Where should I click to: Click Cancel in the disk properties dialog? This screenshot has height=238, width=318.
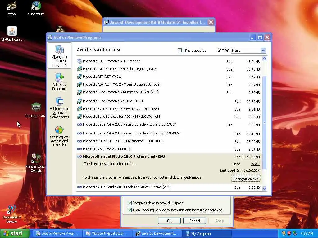(x=194, y=221)
